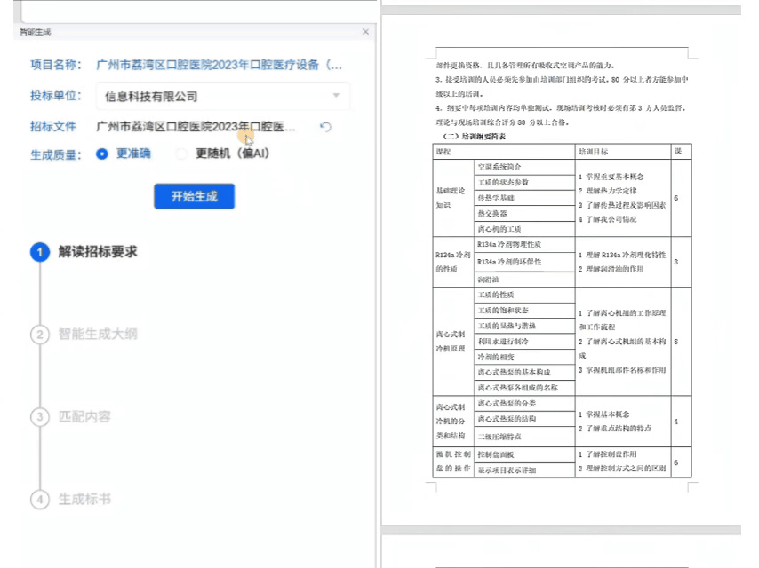Click the 项目名称 label
Viewport: 759px width, 568px height.
pos(56,65)
